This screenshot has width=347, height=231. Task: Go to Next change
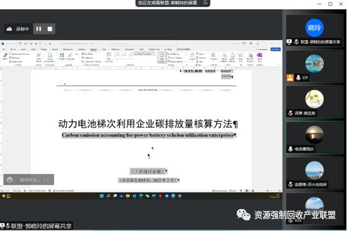coord(200,61)
